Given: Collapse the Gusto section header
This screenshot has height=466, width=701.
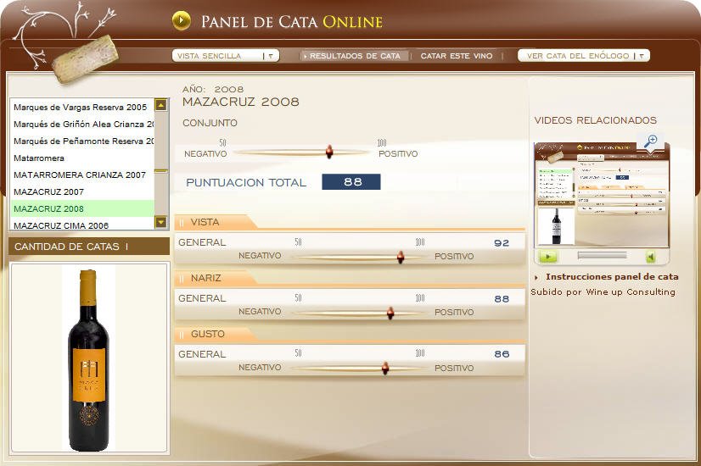Looking at the screenshot, I should [x=215, y=334].
